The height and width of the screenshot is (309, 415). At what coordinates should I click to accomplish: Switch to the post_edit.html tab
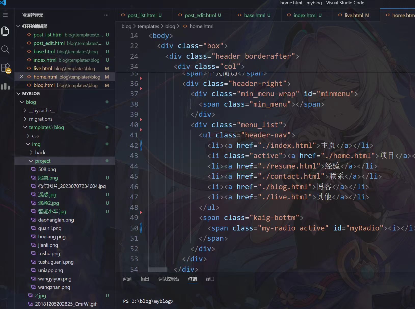(200, 15)
